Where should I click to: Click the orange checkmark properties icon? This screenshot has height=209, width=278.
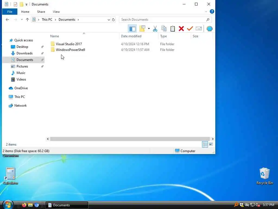[x=190, y=29]
